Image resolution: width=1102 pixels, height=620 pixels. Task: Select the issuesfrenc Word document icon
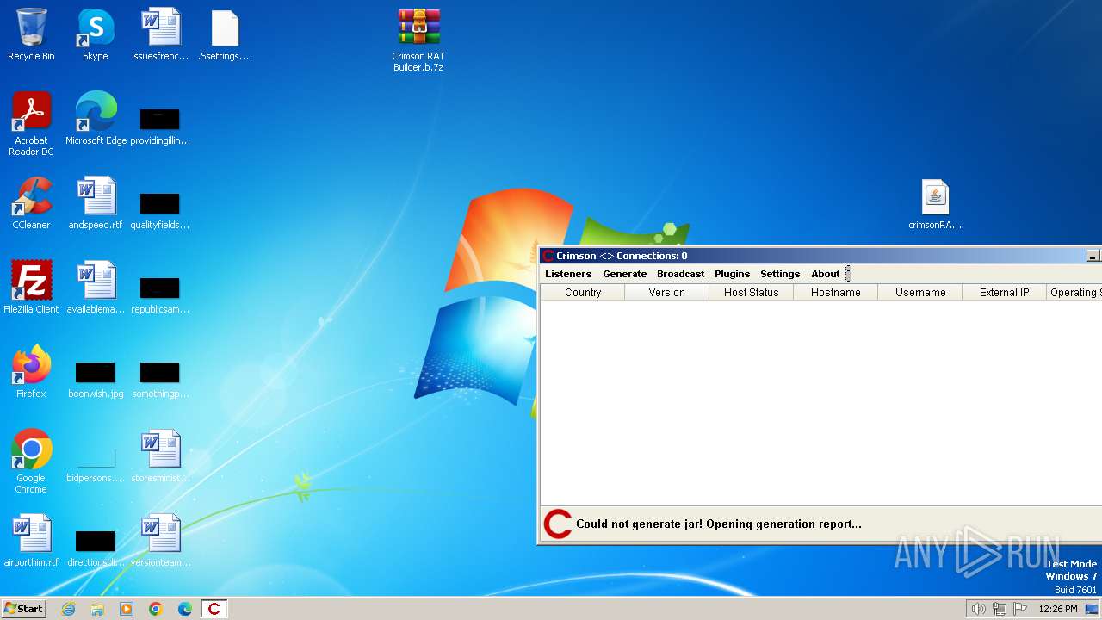pos(160,34)
